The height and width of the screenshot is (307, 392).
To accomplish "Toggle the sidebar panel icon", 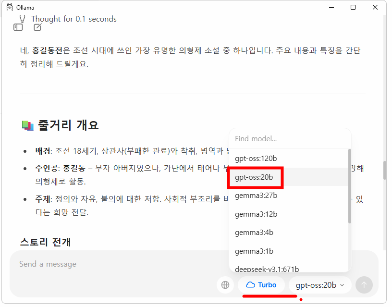I will click(x=18, y=27).
